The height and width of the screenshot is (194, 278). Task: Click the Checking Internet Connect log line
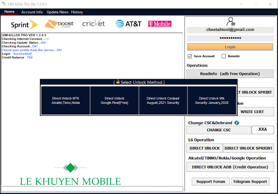pyautogui.click(x=26, y=39)
